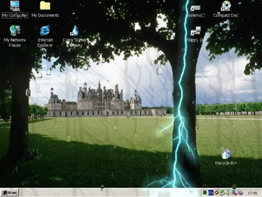Select the System (C) drive shortcut
This screenshot has height=197, width=262.
[195, 8]
